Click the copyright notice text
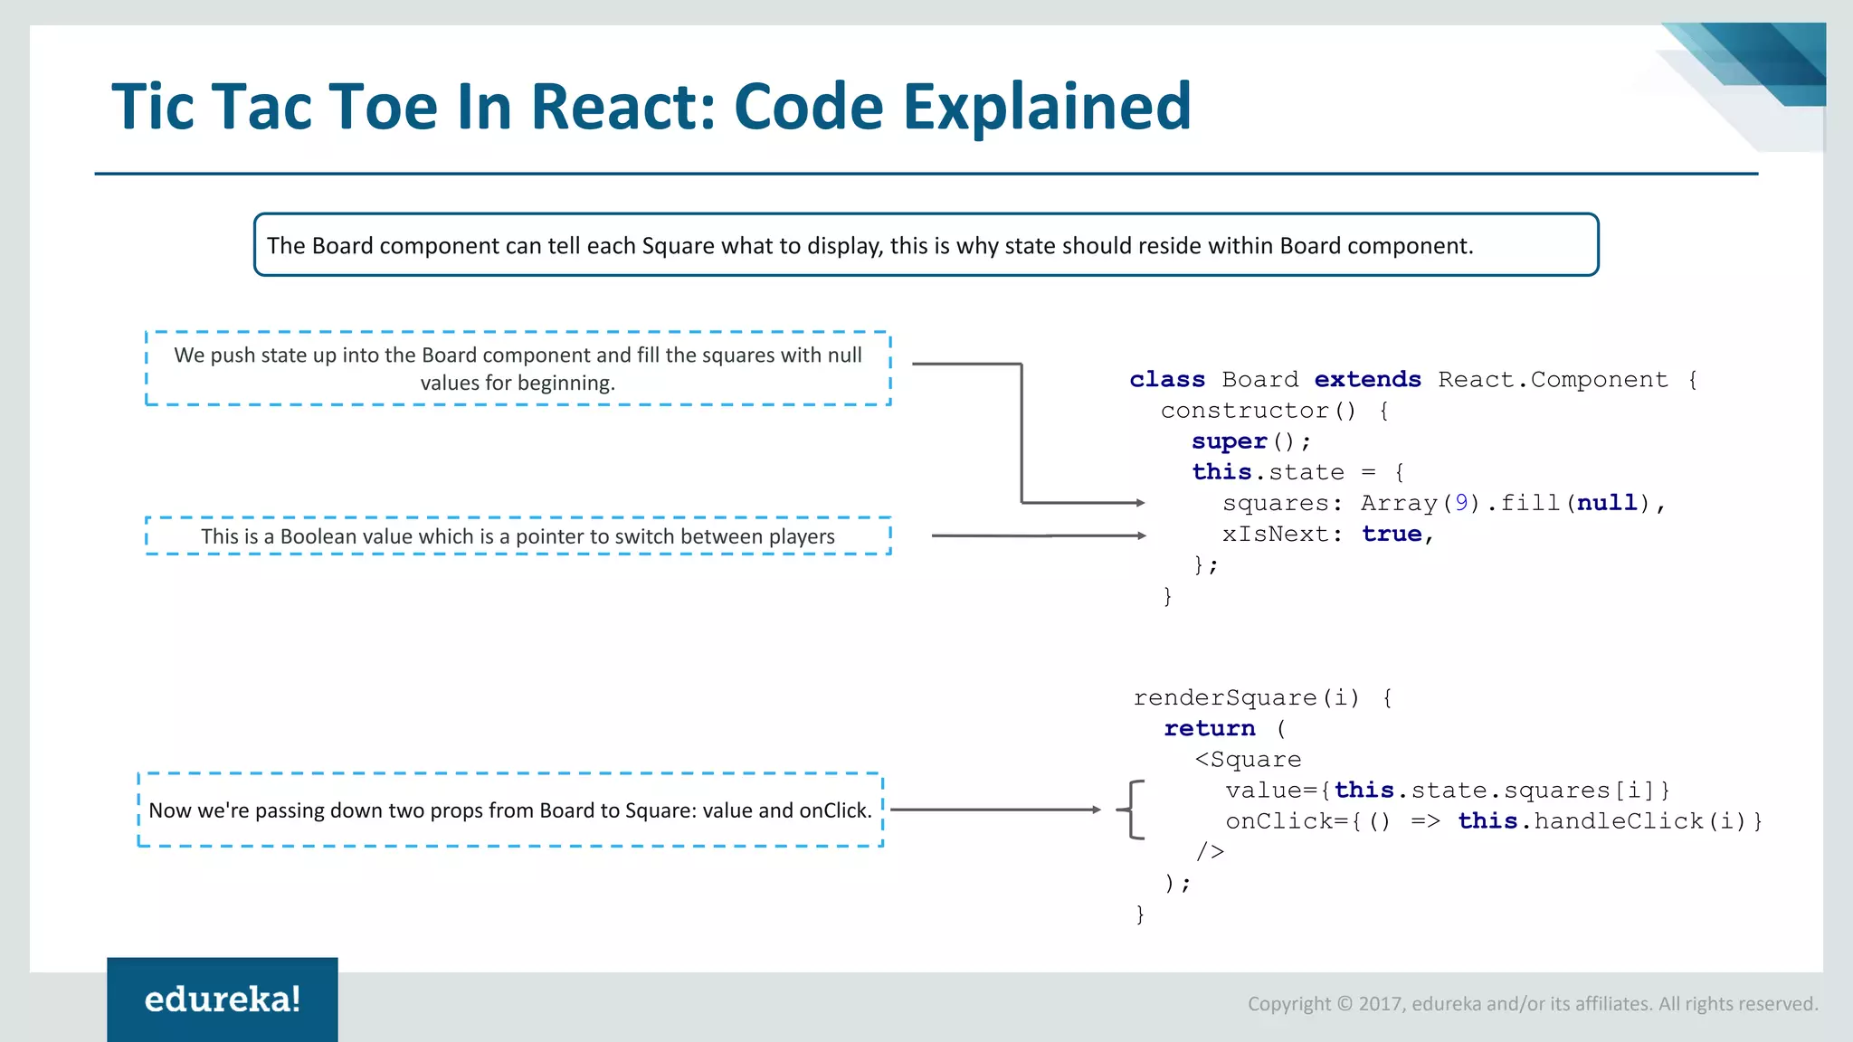 [x=1533, y=1004]
